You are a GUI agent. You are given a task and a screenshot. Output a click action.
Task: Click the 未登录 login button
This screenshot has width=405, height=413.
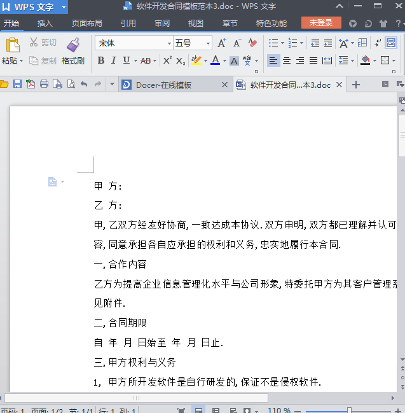(321, 23)
